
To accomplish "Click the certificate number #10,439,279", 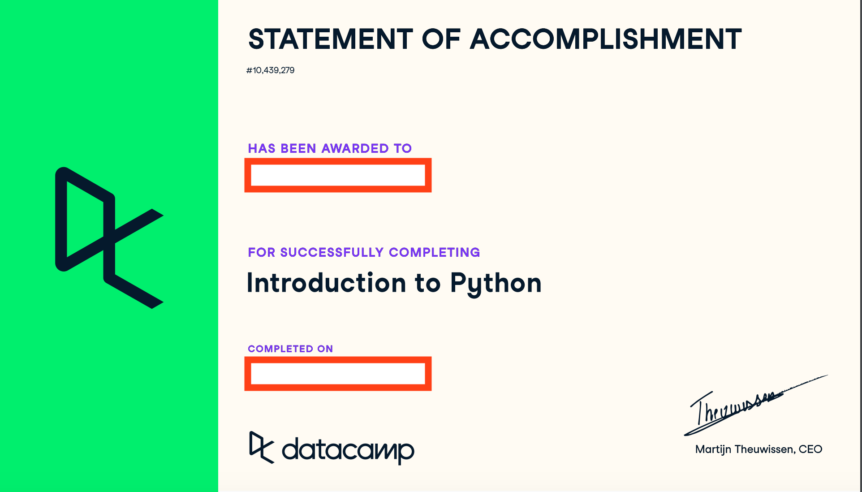I will click(270, 70).
